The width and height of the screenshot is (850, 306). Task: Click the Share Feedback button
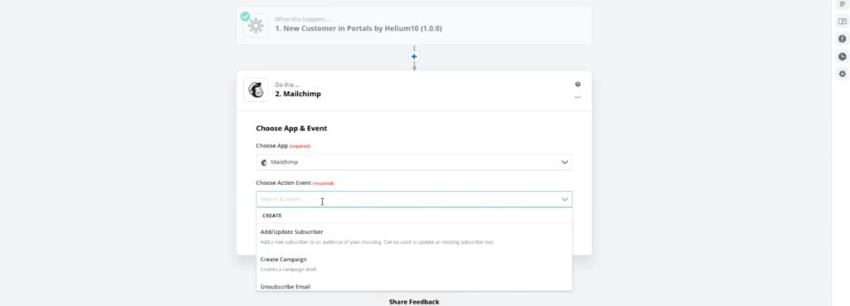tap(414, 302)
